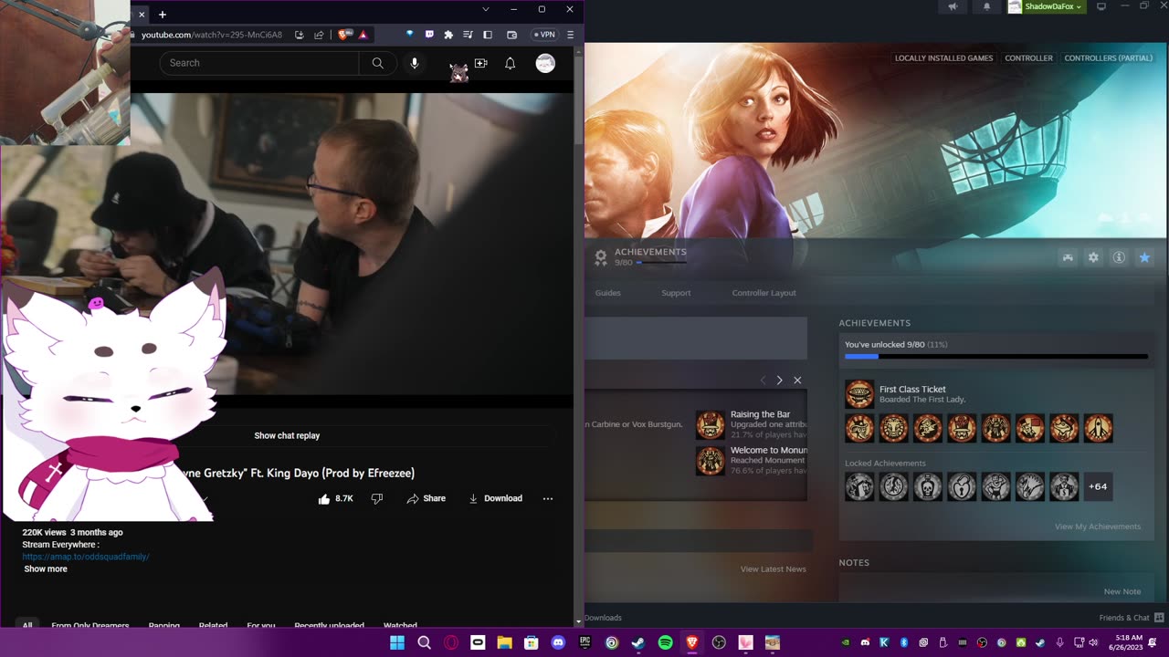Open Brave Wallet icon
The width and height of the screenshot is (1169, 657).
pyautogui.click(x=511, y=35)
